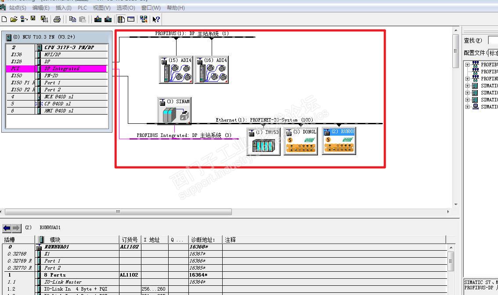
Task: Select the (15) ADI4 station icon
Action: pyautogui.click(x=176, y=70)
